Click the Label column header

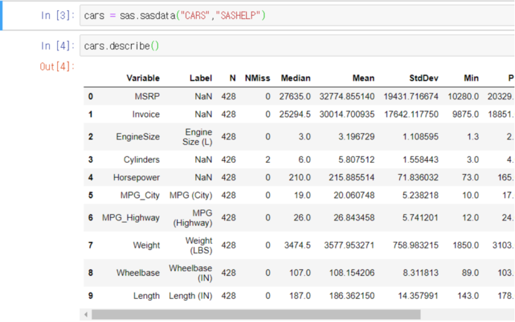[201, 78]
